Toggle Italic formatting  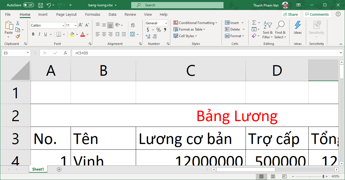click(39, 34)
